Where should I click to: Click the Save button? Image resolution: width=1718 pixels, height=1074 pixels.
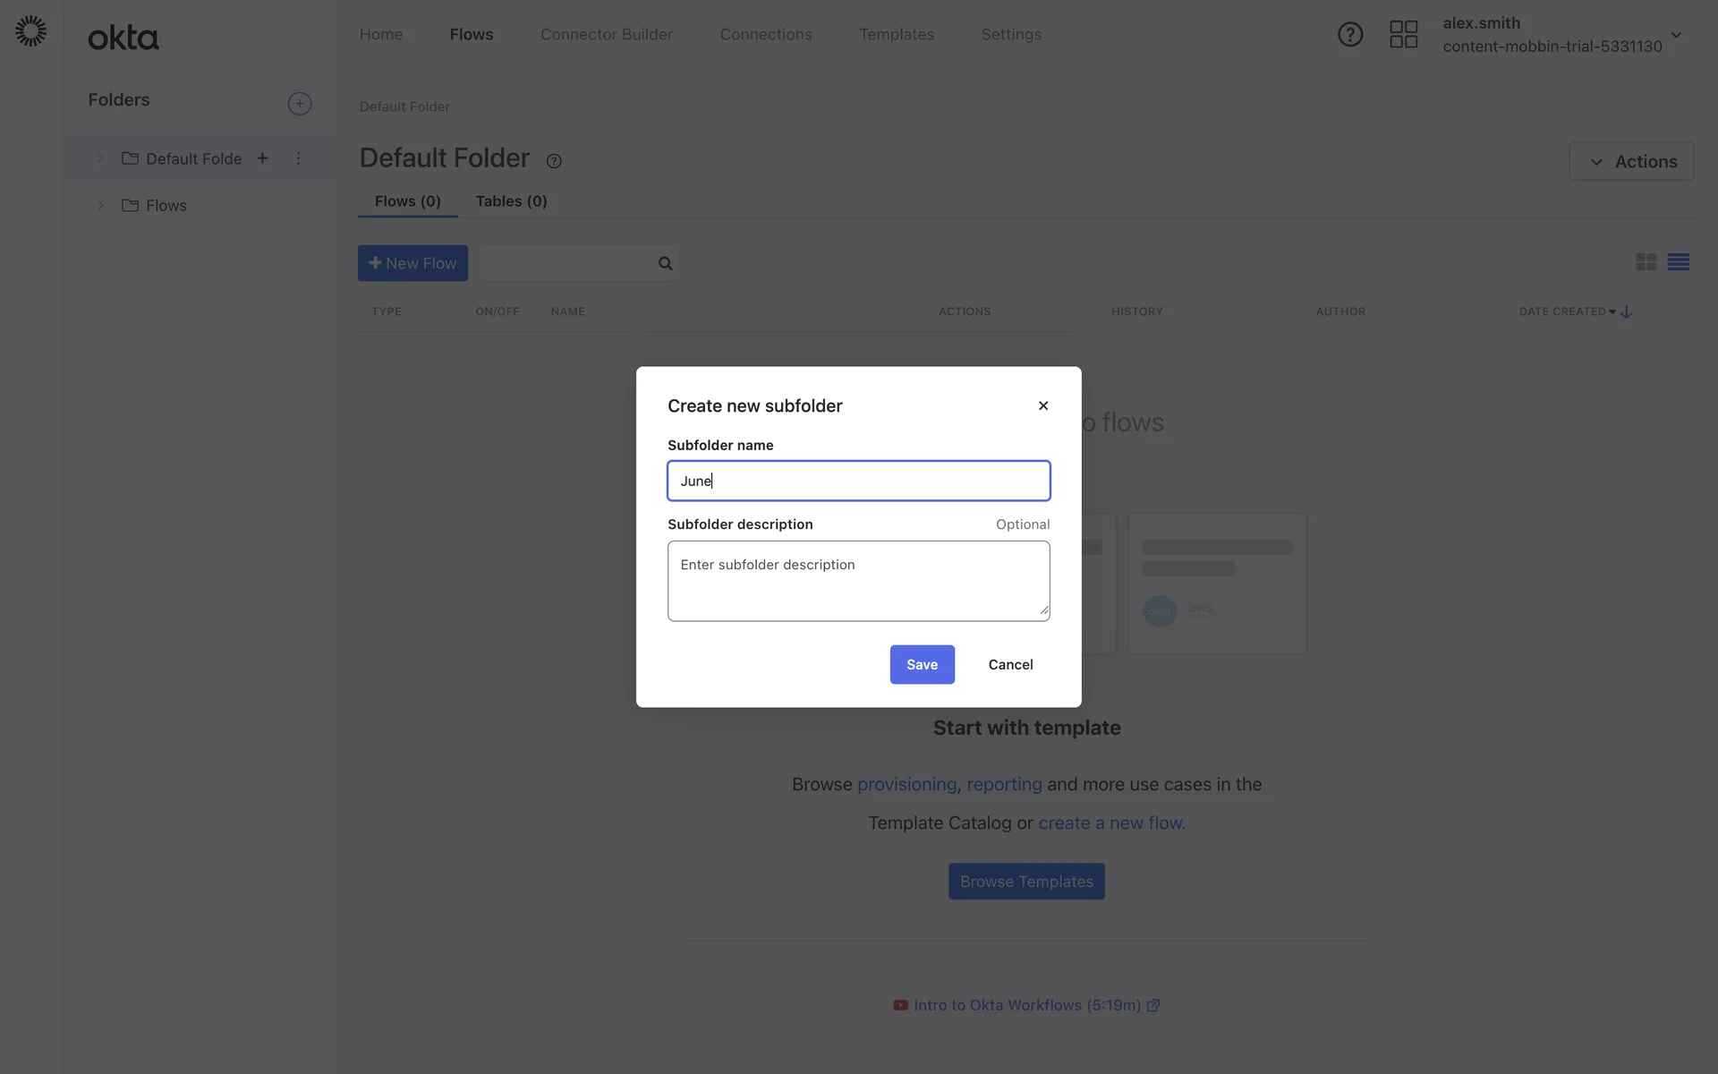tap(922, 664)
